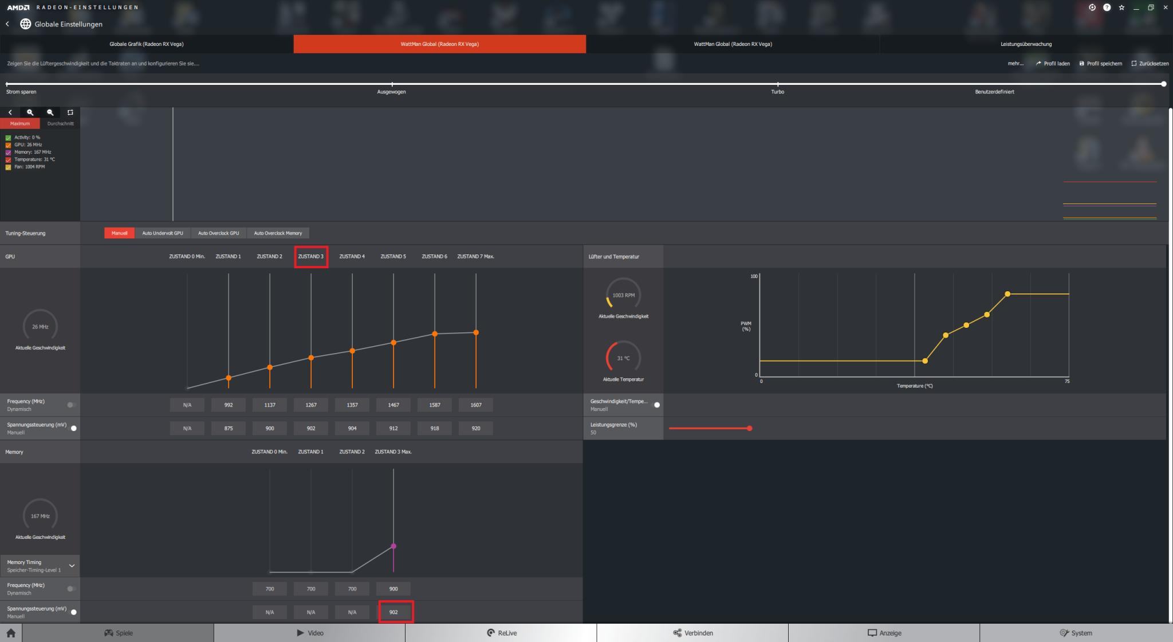Open the ReLive section
The width and height of the screenshot is (1173, 642).
tap(501, 633)
